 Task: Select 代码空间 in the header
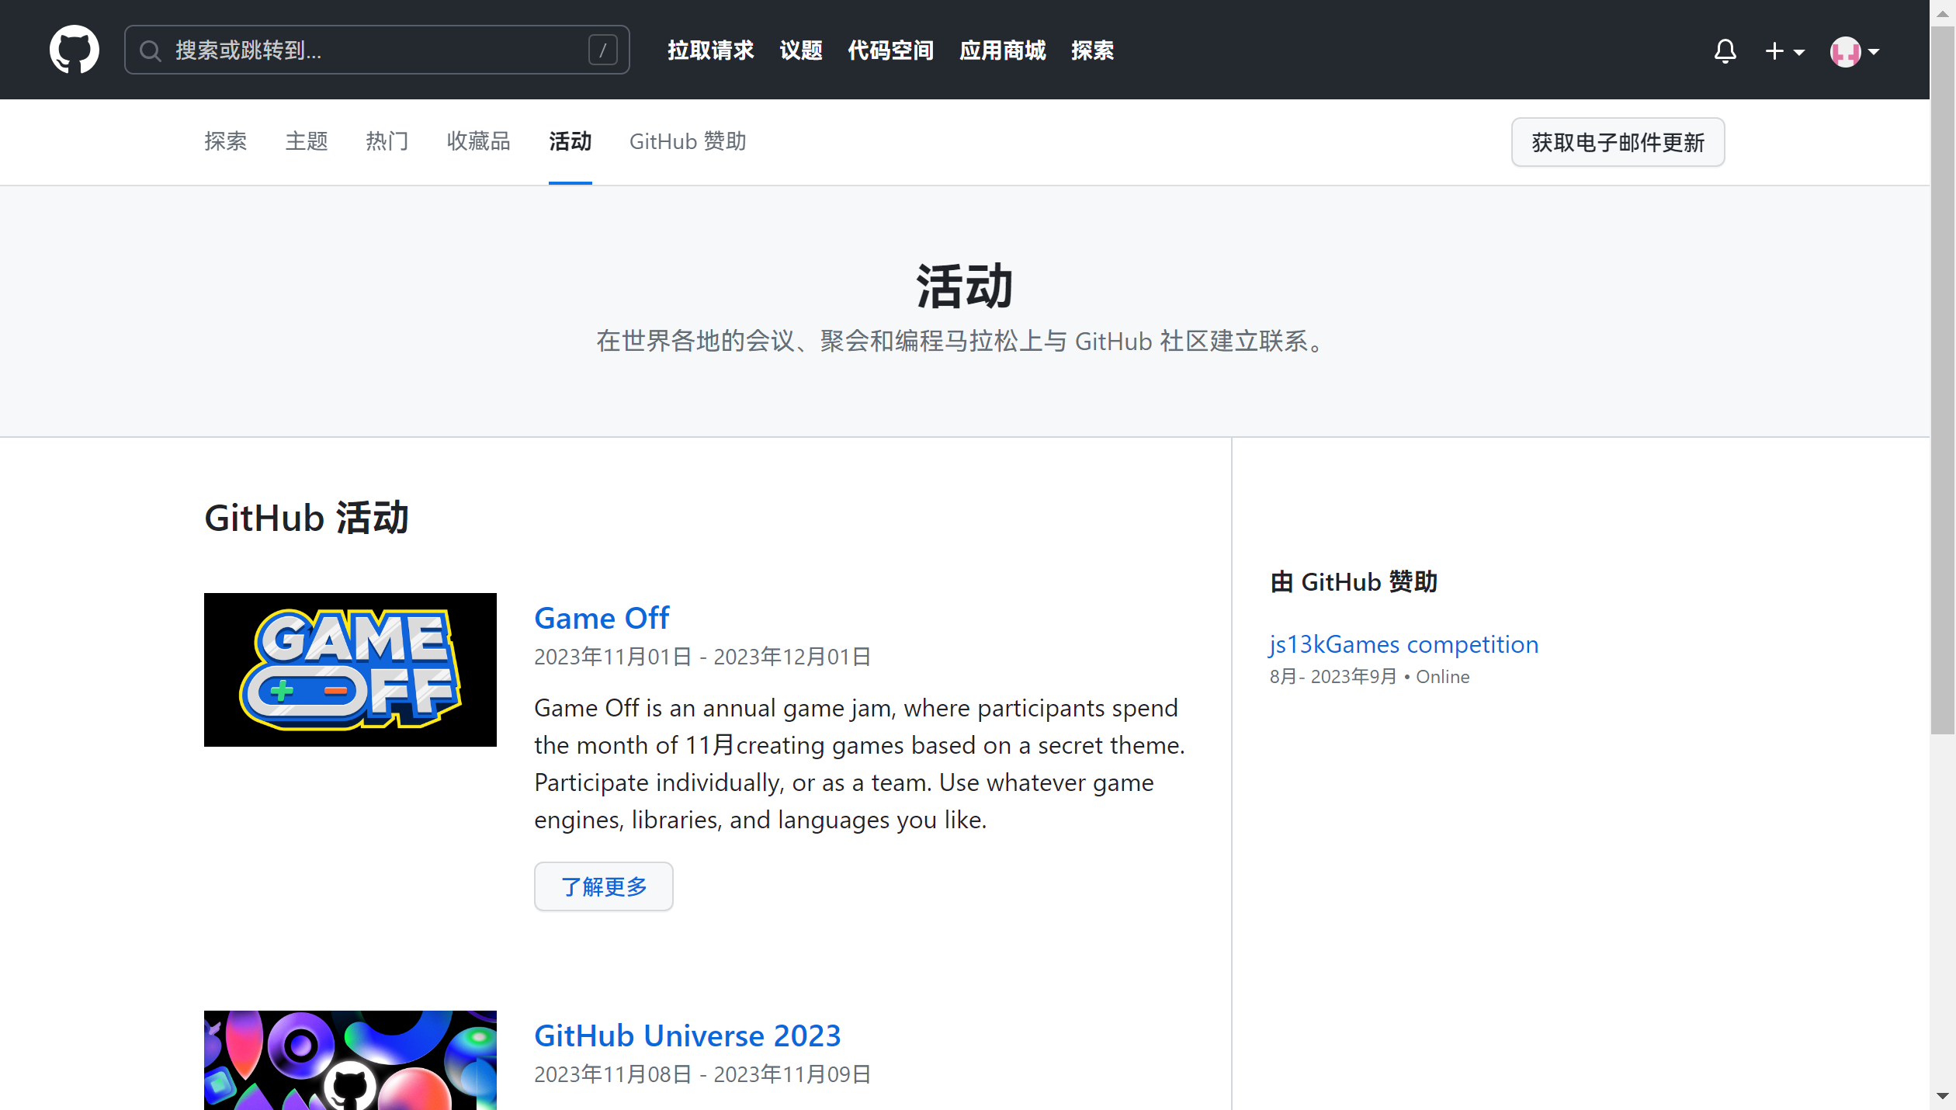coord(890,50)
